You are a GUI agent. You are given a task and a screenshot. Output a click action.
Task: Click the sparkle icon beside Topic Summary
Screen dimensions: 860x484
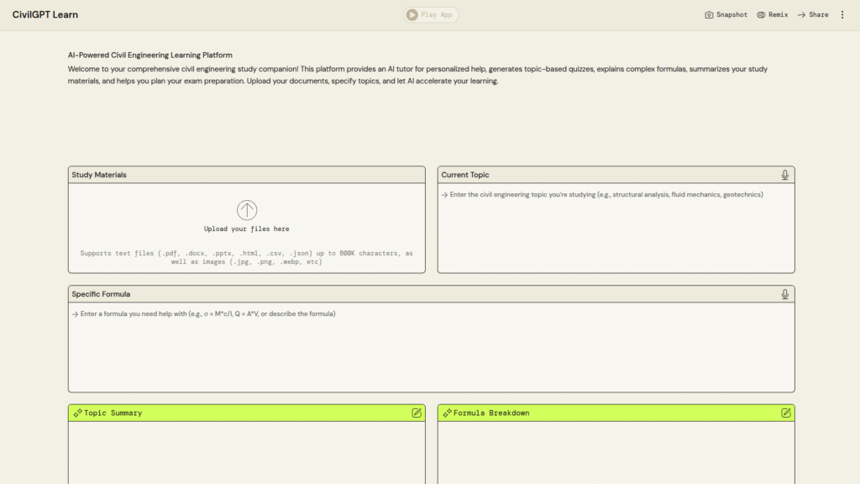tap(77, 413)
